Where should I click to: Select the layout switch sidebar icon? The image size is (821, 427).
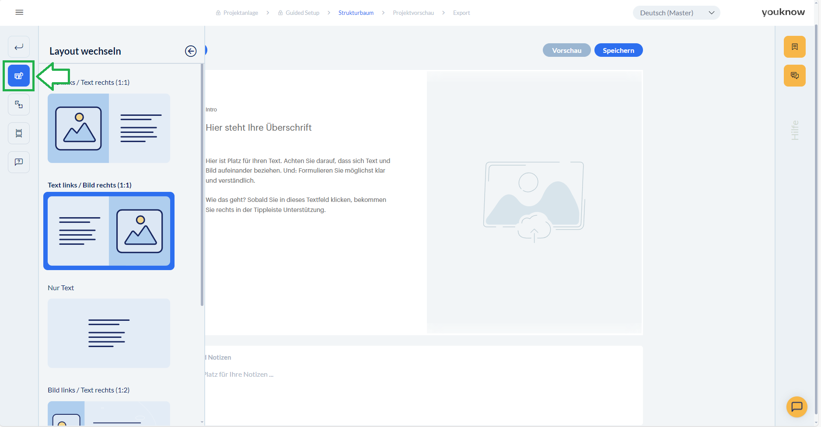[19, 76]
